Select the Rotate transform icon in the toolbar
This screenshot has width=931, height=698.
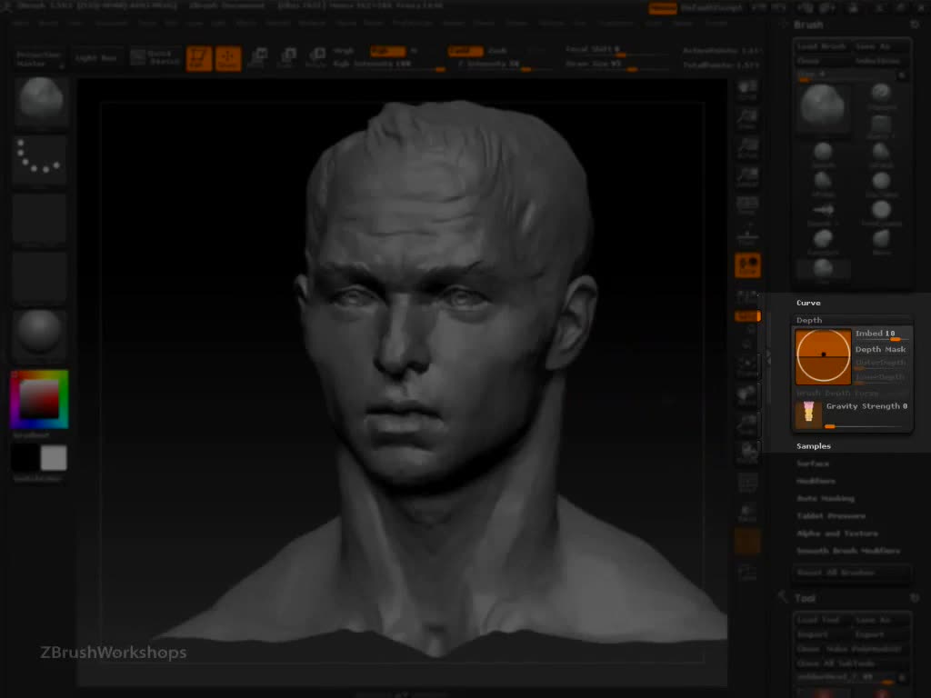coord(316,58)
